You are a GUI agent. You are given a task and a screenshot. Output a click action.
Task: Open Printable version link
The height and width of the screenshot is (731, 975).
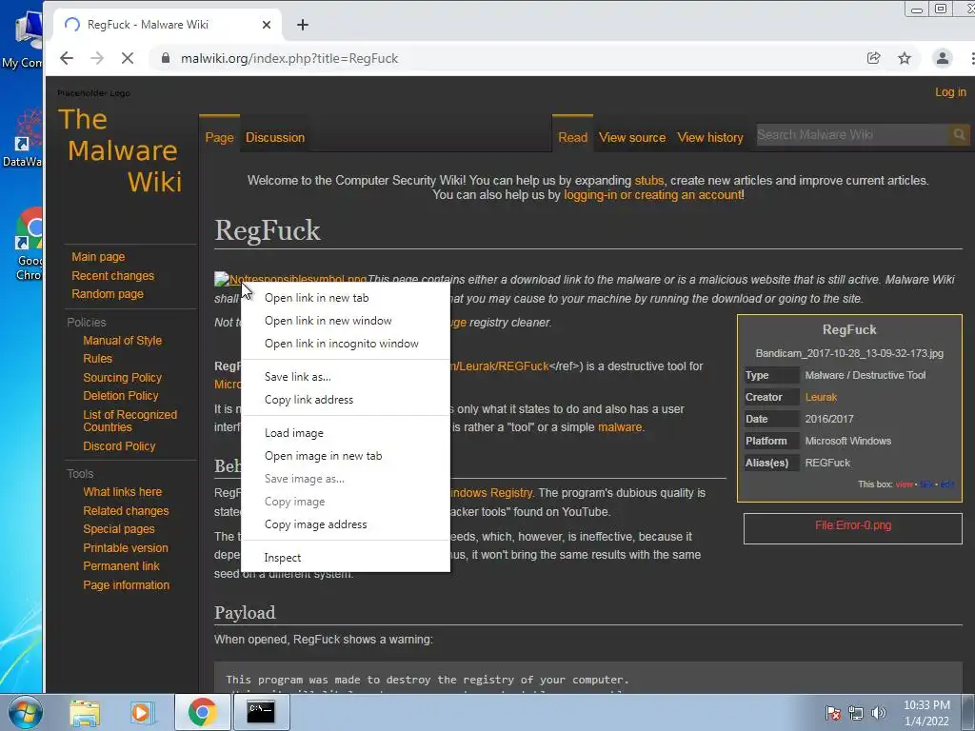point(126,547)
